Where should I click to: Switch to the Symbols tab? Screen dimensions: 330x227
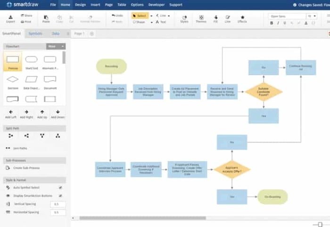(35, 34)
